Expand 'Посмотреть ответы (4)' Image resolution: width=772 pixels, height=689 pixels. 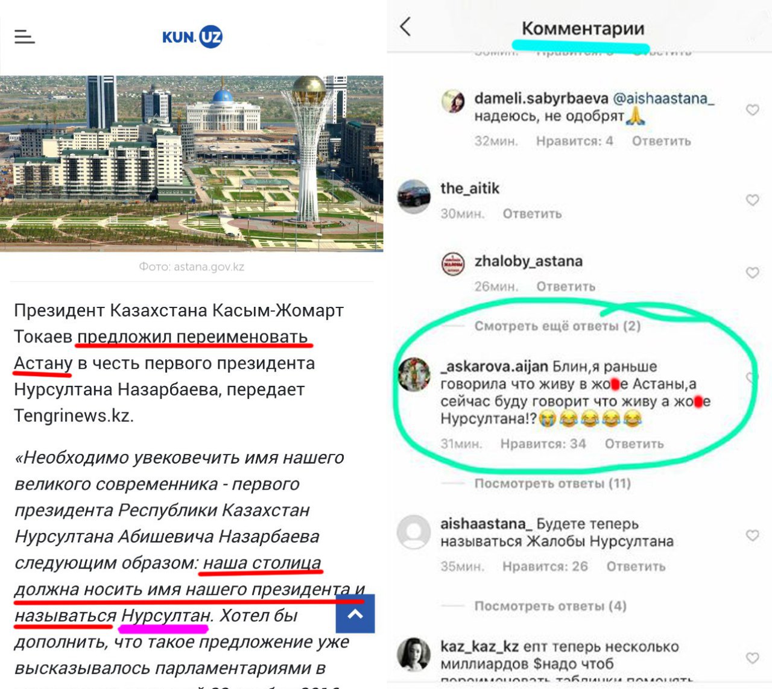coord(550,606)
